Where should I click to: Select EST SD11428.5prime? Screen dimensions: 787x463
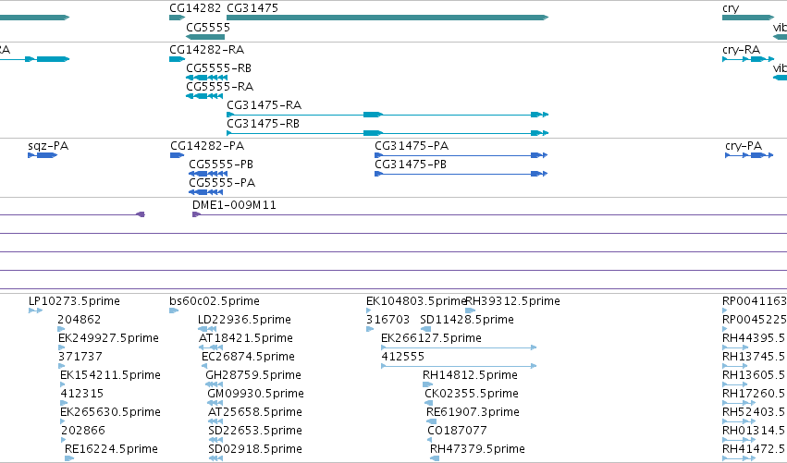[425, 330]
